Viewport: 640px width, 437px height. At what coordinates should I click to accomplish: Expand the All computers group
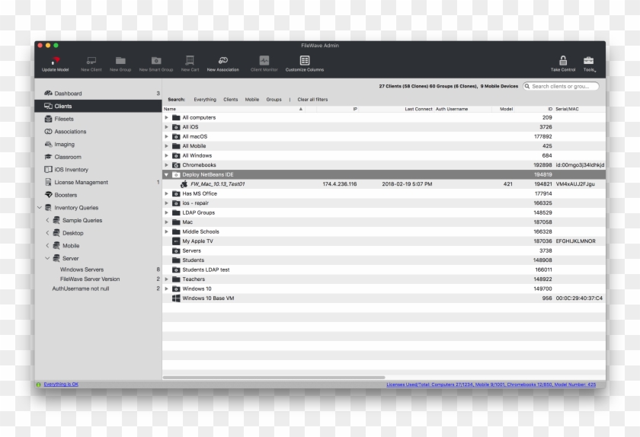click(x=167, y=118)
